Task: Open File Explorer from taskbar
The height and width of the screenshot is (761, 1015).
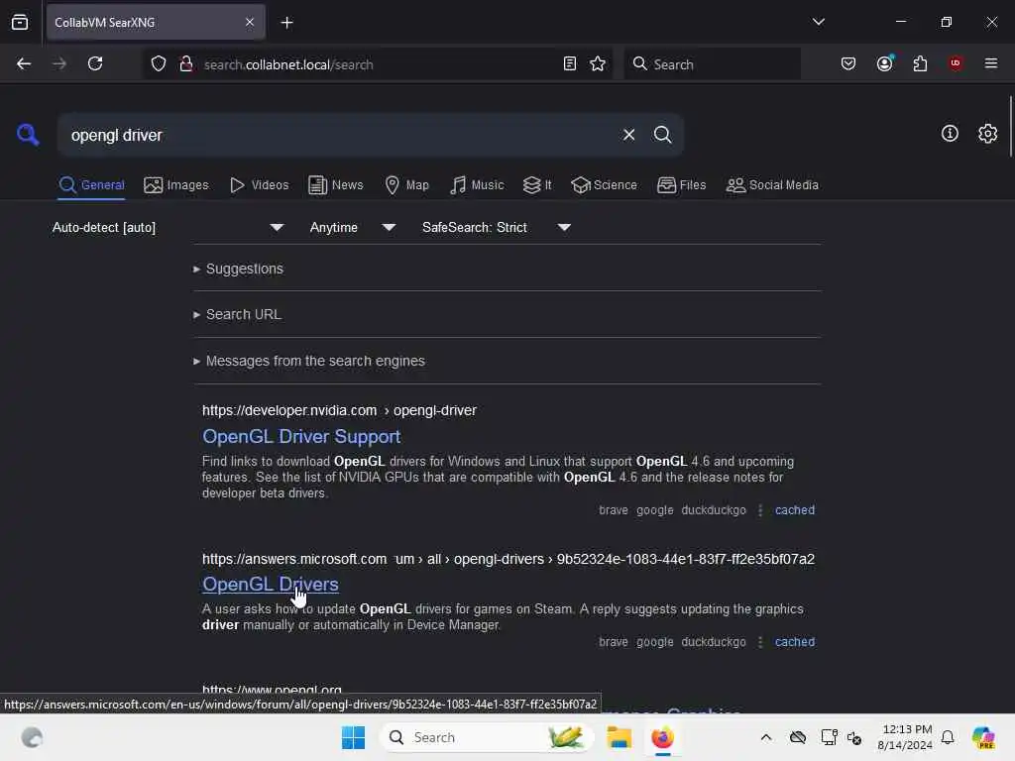Action: click(619, 737)
